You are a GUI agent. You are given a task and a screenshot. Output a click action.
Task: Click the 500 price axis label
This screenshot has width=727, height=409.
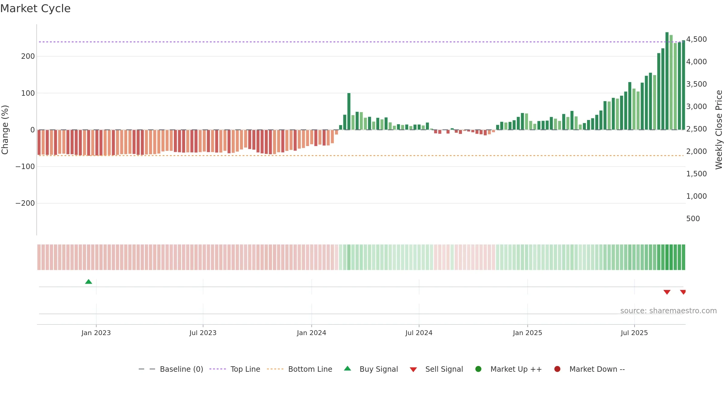click(693, 219)
